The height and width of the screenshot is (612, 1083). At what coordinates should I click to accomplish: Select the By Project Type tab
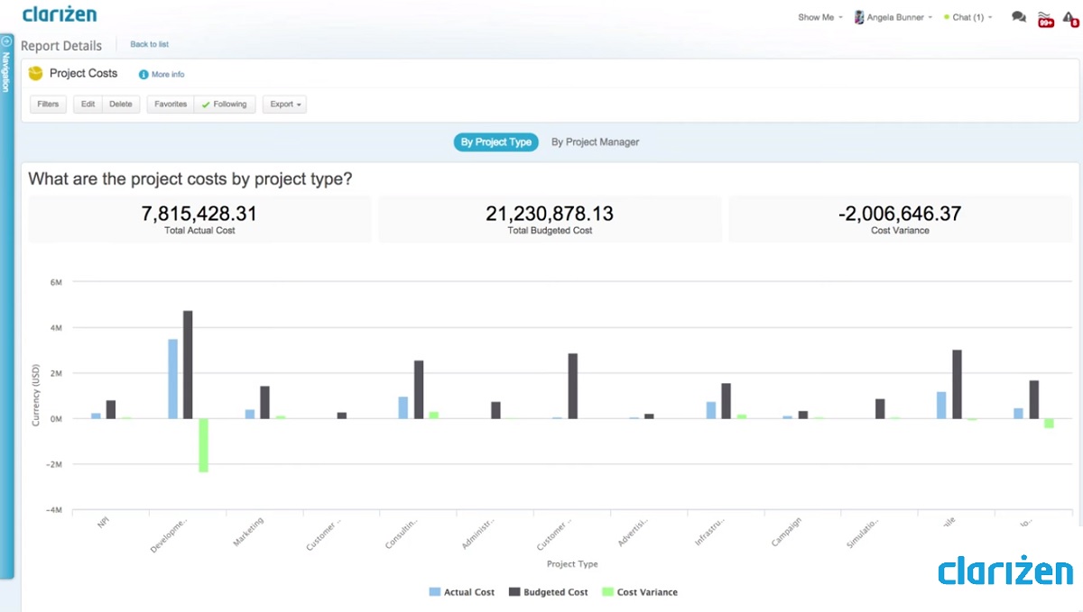point(495,142)
